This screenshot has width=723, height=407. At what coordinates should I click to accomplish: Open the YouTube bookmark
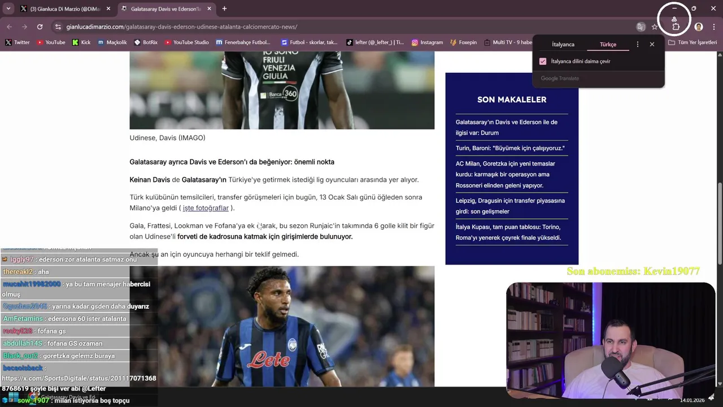51,42
